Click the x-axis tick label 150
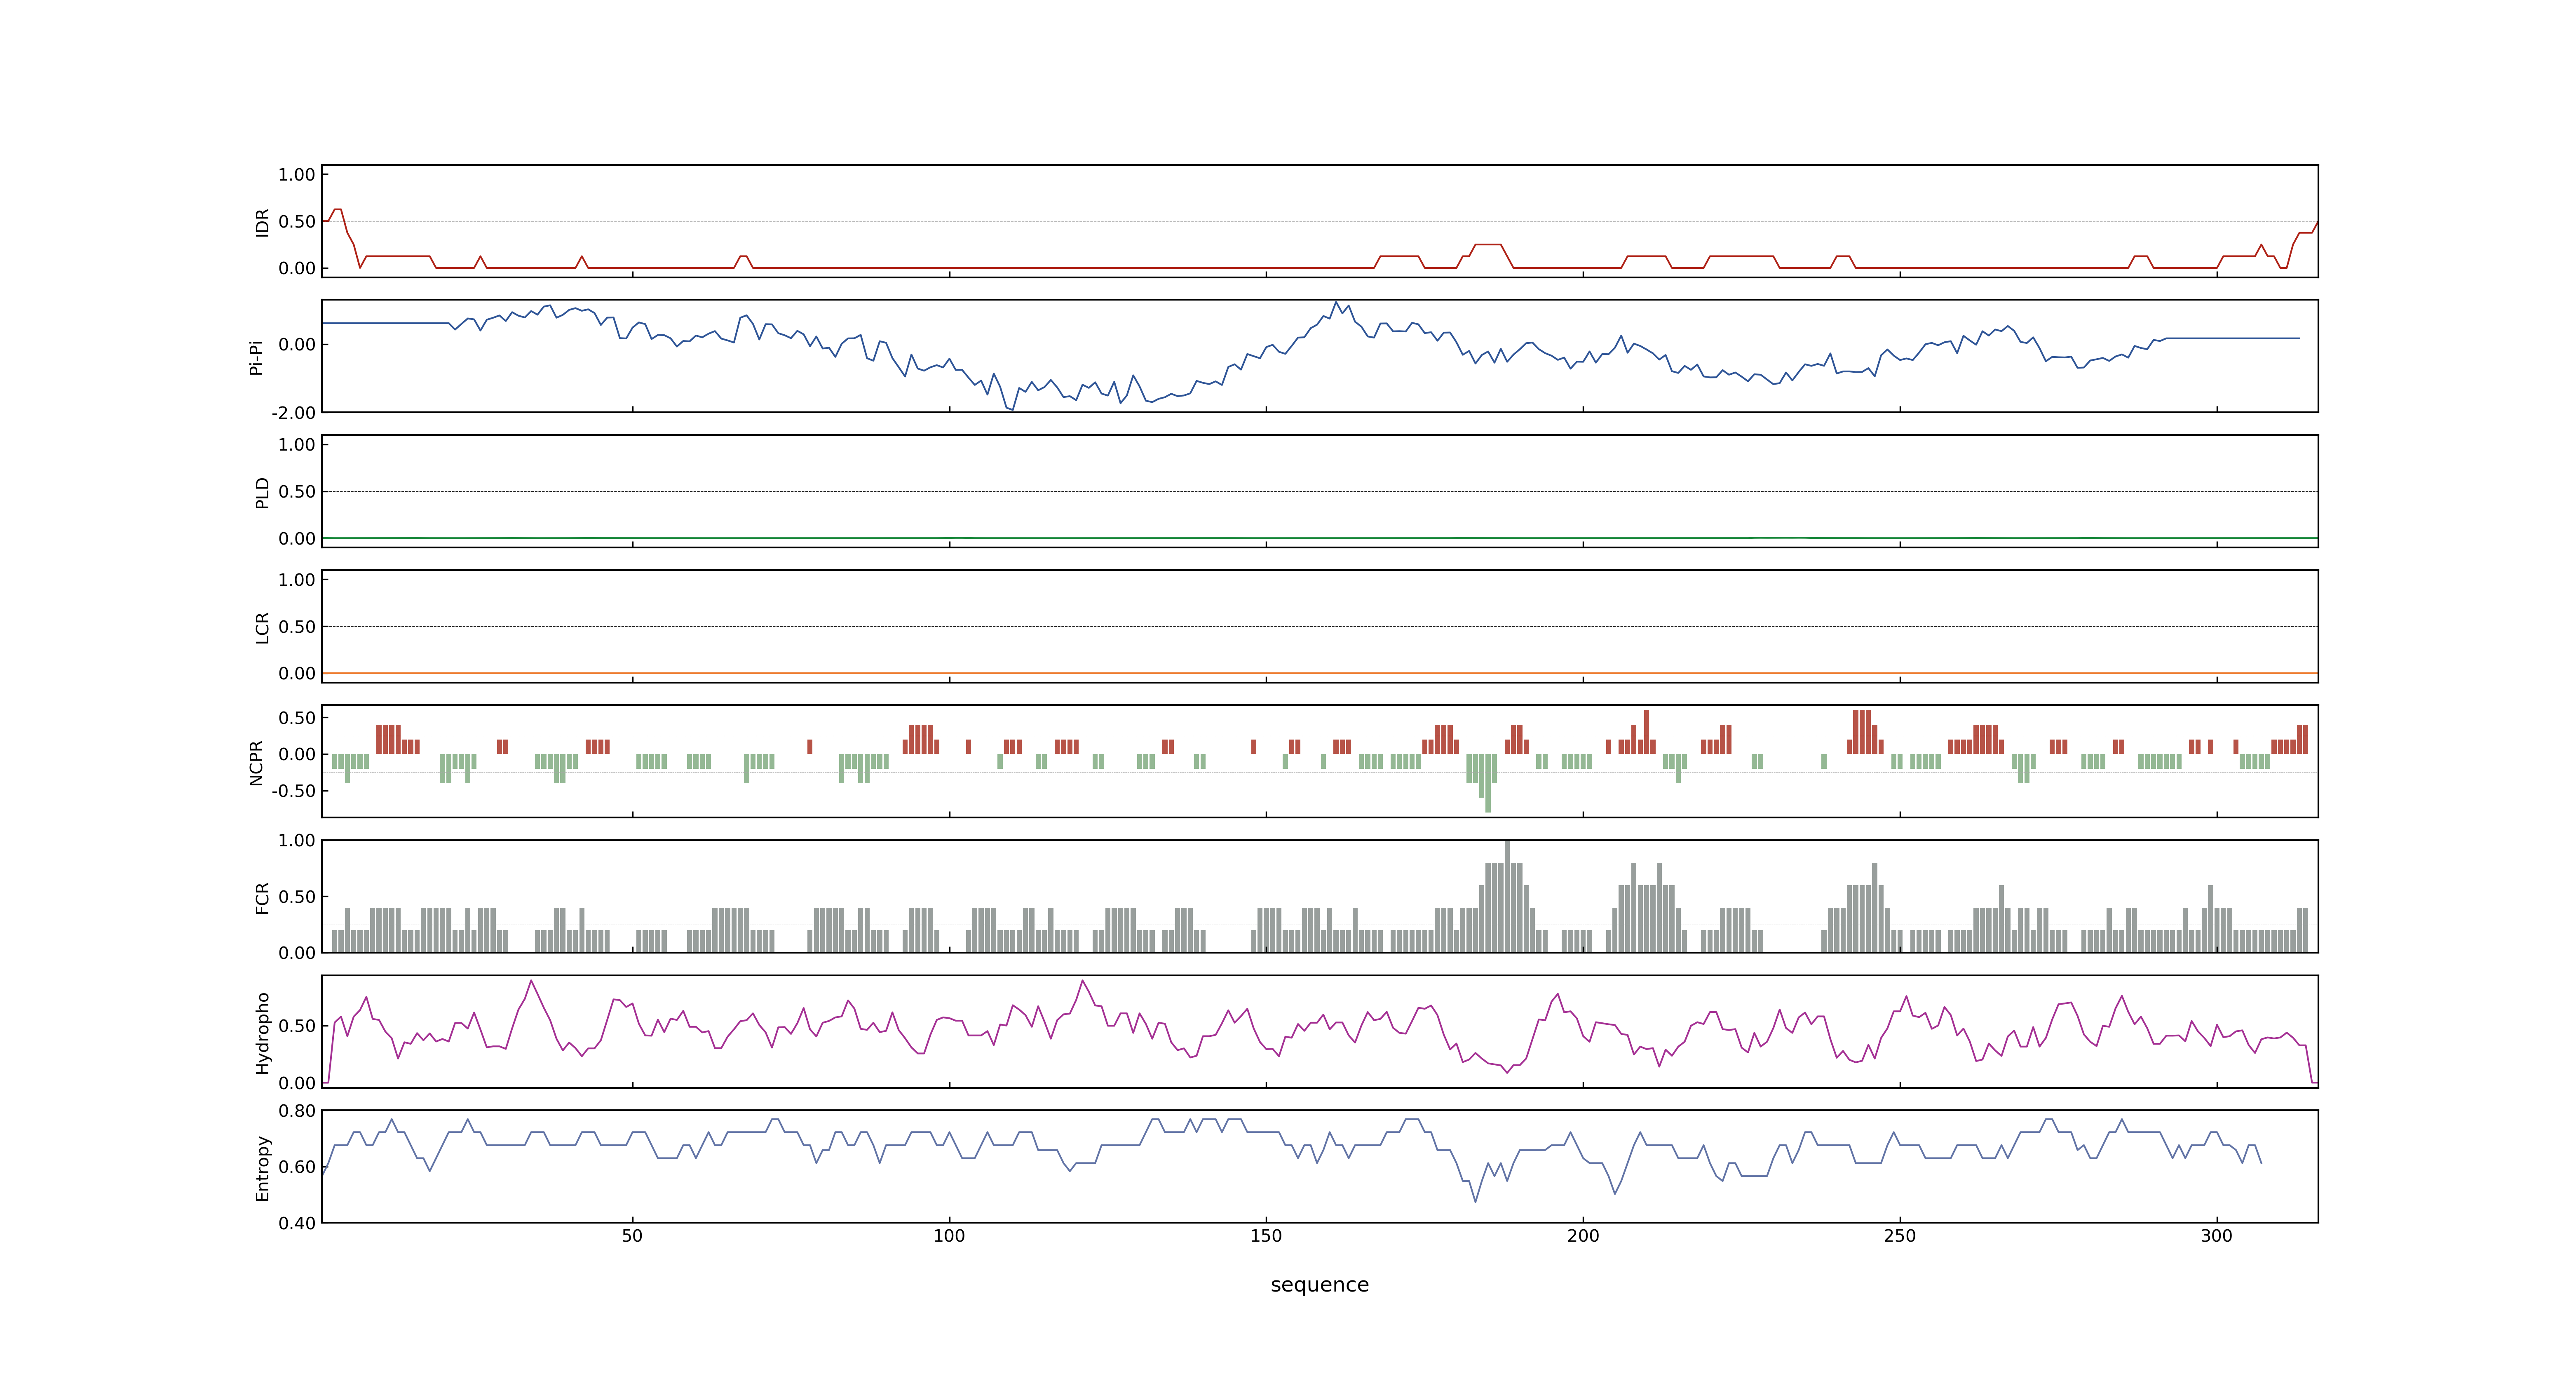 [1266, 1236]
